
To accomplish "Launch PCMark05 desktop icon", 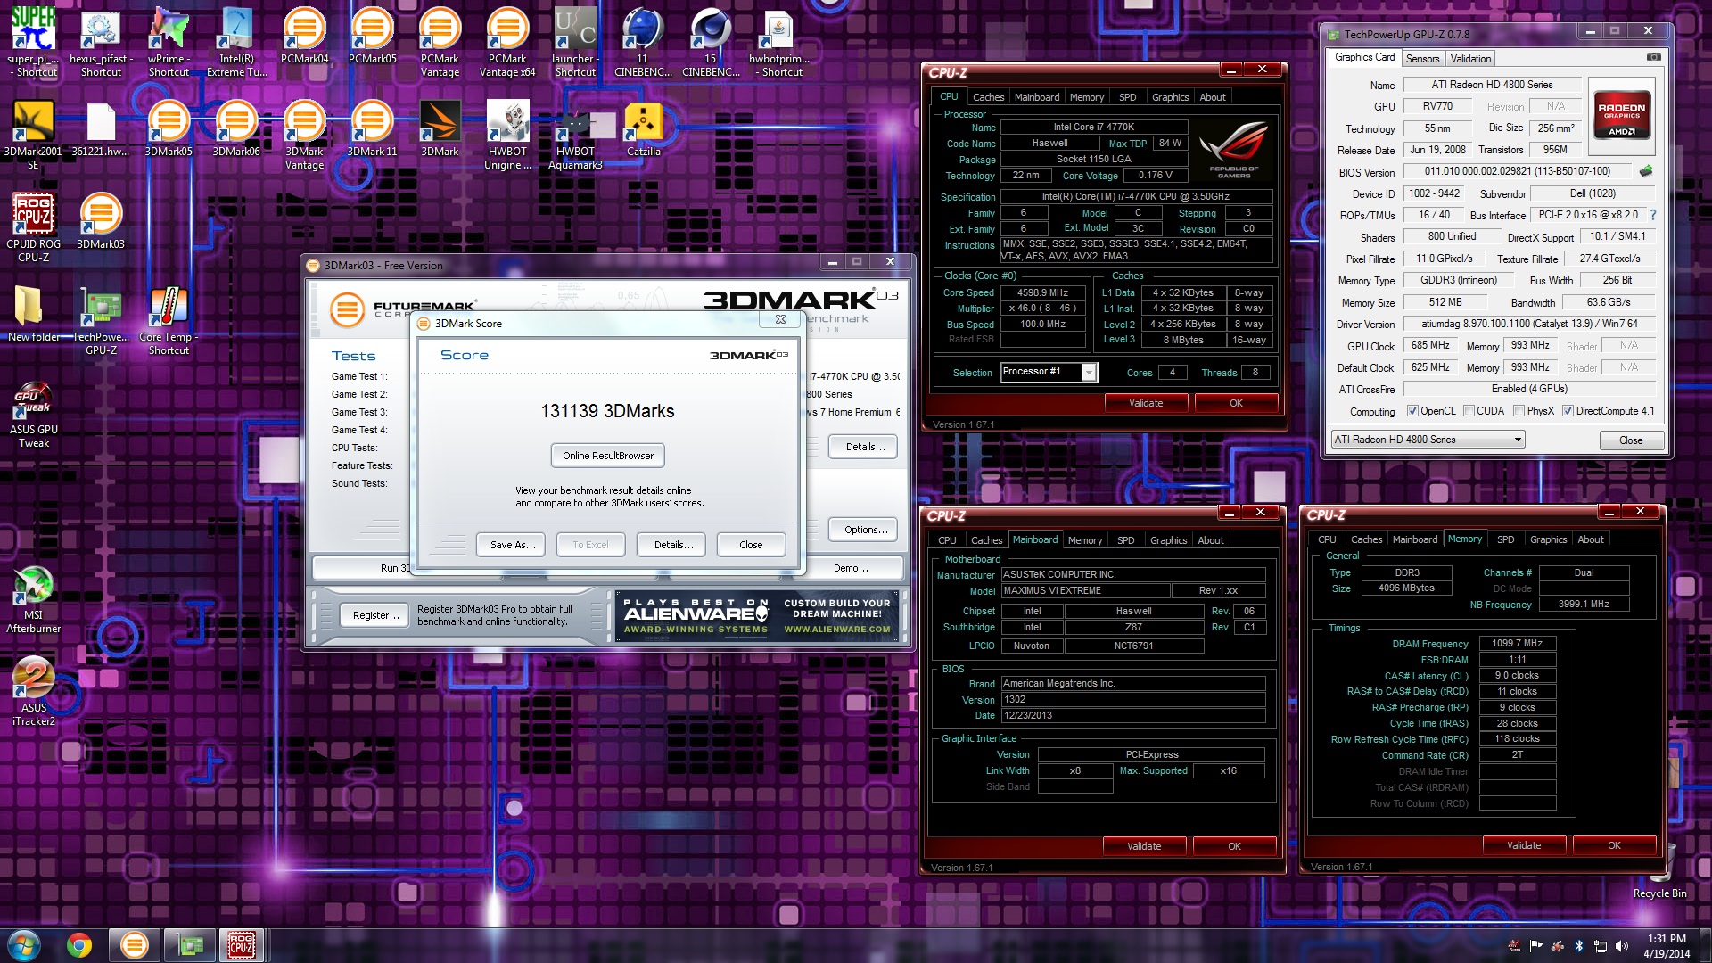I will [372, 36].
